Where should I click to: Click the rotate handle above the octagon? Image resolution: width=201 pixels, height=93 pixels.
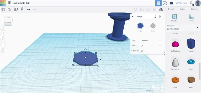[85, 49]
